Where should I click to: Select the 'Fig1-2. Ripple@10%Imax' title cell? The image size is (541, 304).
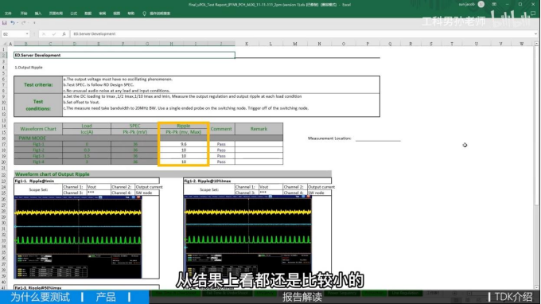click(x=258, y=181)
